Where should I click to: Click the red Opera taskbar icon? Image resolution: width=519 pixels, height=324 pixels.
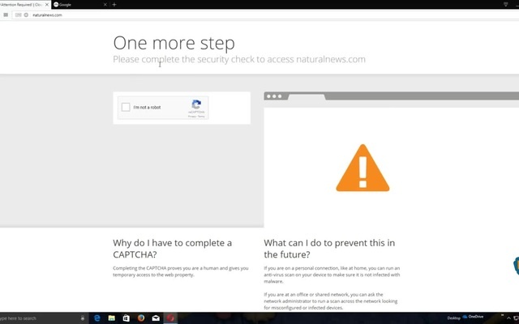[x=170, y=318]
